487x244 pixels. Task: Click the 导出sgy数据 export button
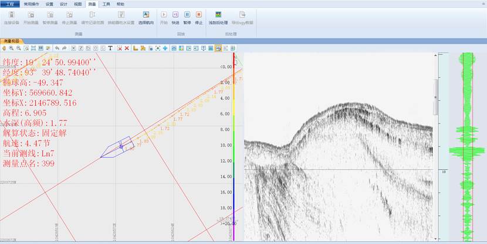242,16
